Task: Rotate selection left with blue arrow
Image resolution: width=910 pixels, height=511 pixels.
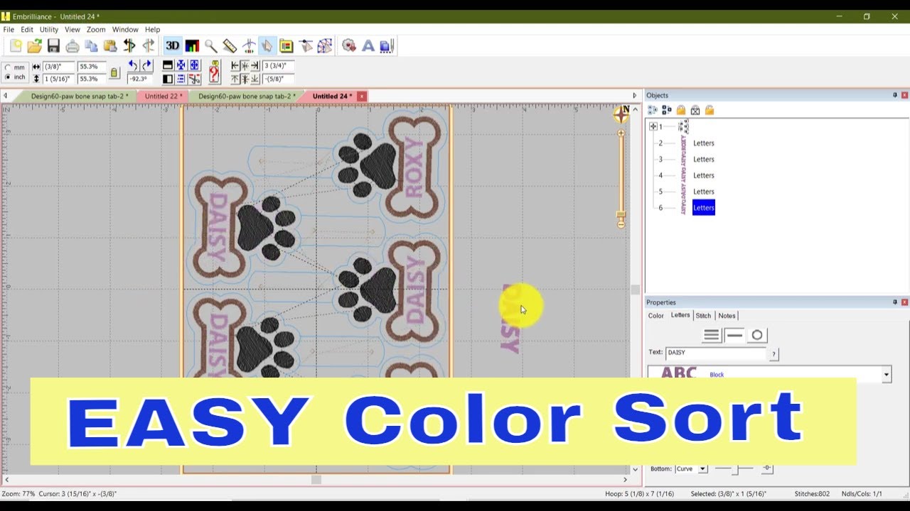Action: click(133, 65)
